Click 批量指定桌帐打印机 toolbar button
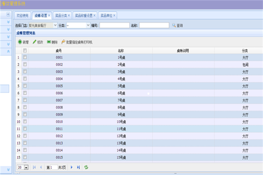Viewport: 263px width, 175px height. (x=77, y=42)
